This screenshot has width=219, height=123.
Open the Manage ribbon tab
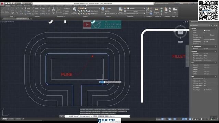[39, 6]
